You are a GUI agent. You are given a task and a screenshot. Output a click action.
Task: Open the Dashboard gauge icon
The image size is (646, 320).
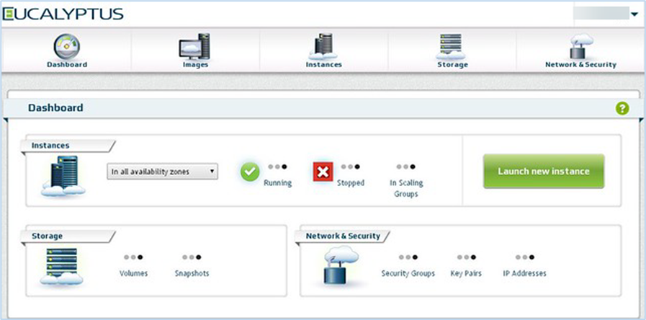tap(67, 47)
